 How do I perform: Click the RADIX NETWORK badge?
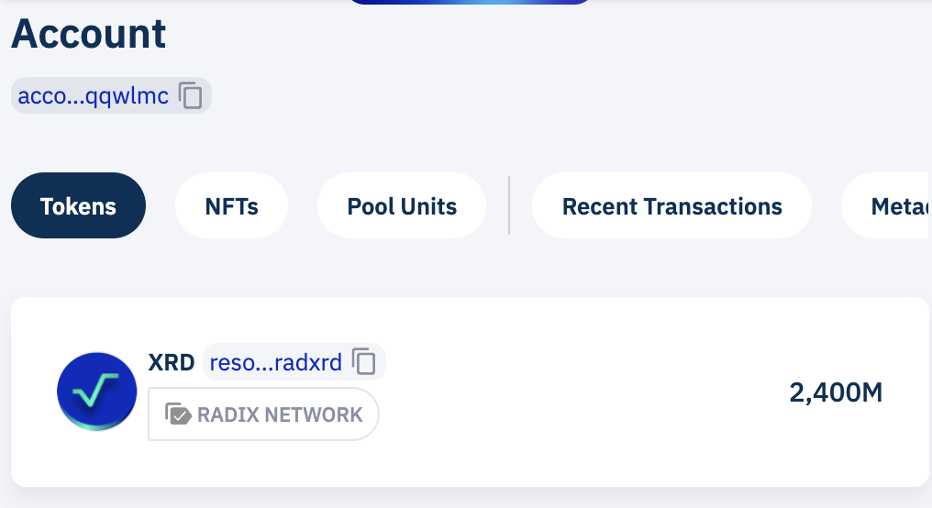263,414
